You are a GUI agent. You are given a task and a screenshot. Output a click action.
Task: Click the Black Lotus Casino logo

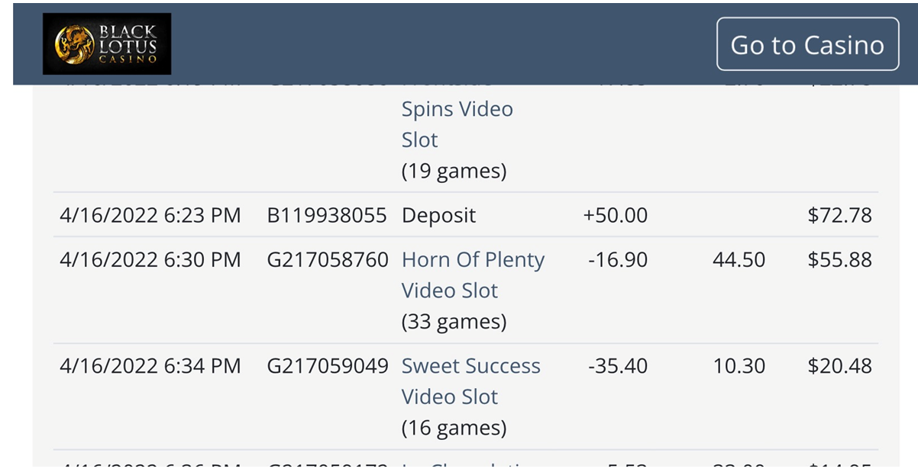point(107,44)
